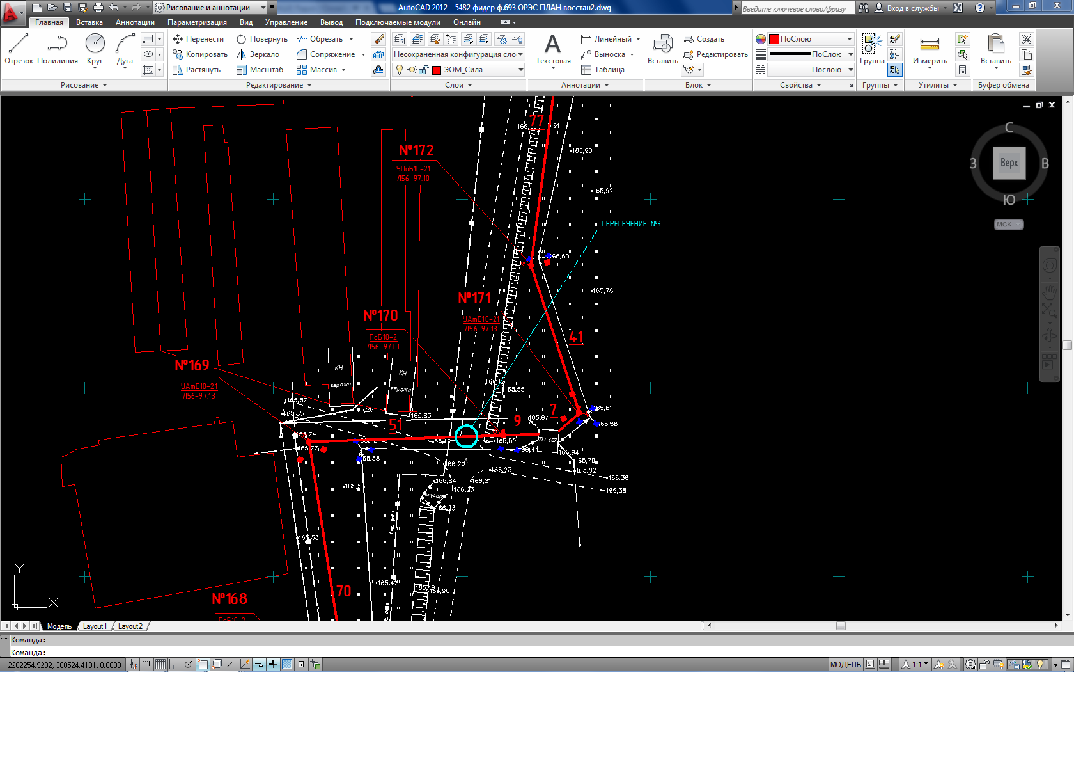Click the plot print icon in quick access toolbar
This screenshot has width=1074, height=778.
click(98, 8)
